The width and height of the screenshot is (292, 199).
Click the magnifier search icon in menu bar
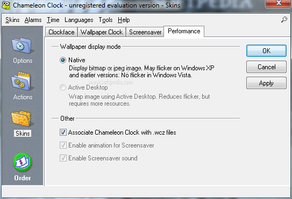coord(284,19)
